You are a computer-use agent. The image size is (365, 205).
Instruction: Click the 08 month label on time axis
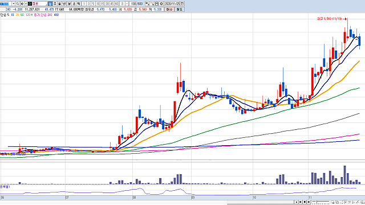pyautogui.click(x=134, y=198)
